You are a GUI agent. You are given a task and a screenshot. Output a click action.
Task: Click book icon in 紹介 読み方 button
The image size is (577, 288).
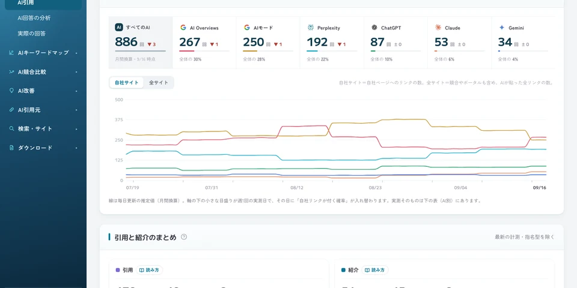pyautogui.click(x=367, y=270)
